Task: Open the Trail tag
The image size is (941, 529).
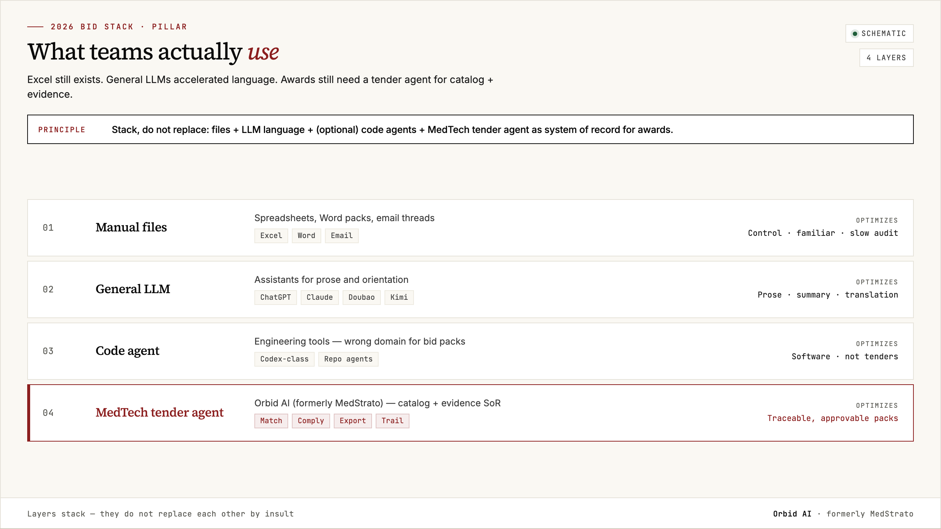Action: [393, 421]
